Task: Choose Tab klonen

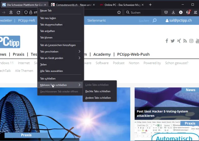Action: [x=61, y=37]
